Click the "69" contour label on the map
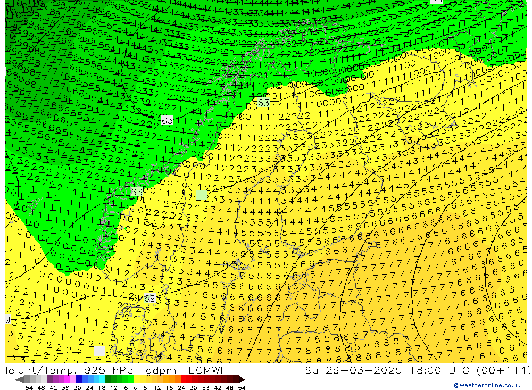 tap(149, 298)
